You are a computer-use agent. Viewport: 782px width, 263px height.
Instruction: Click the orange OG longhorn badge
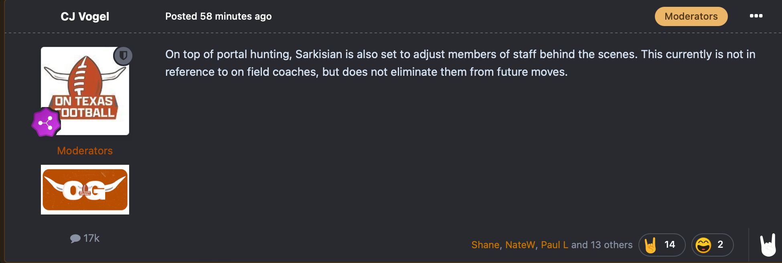point(85,190)
